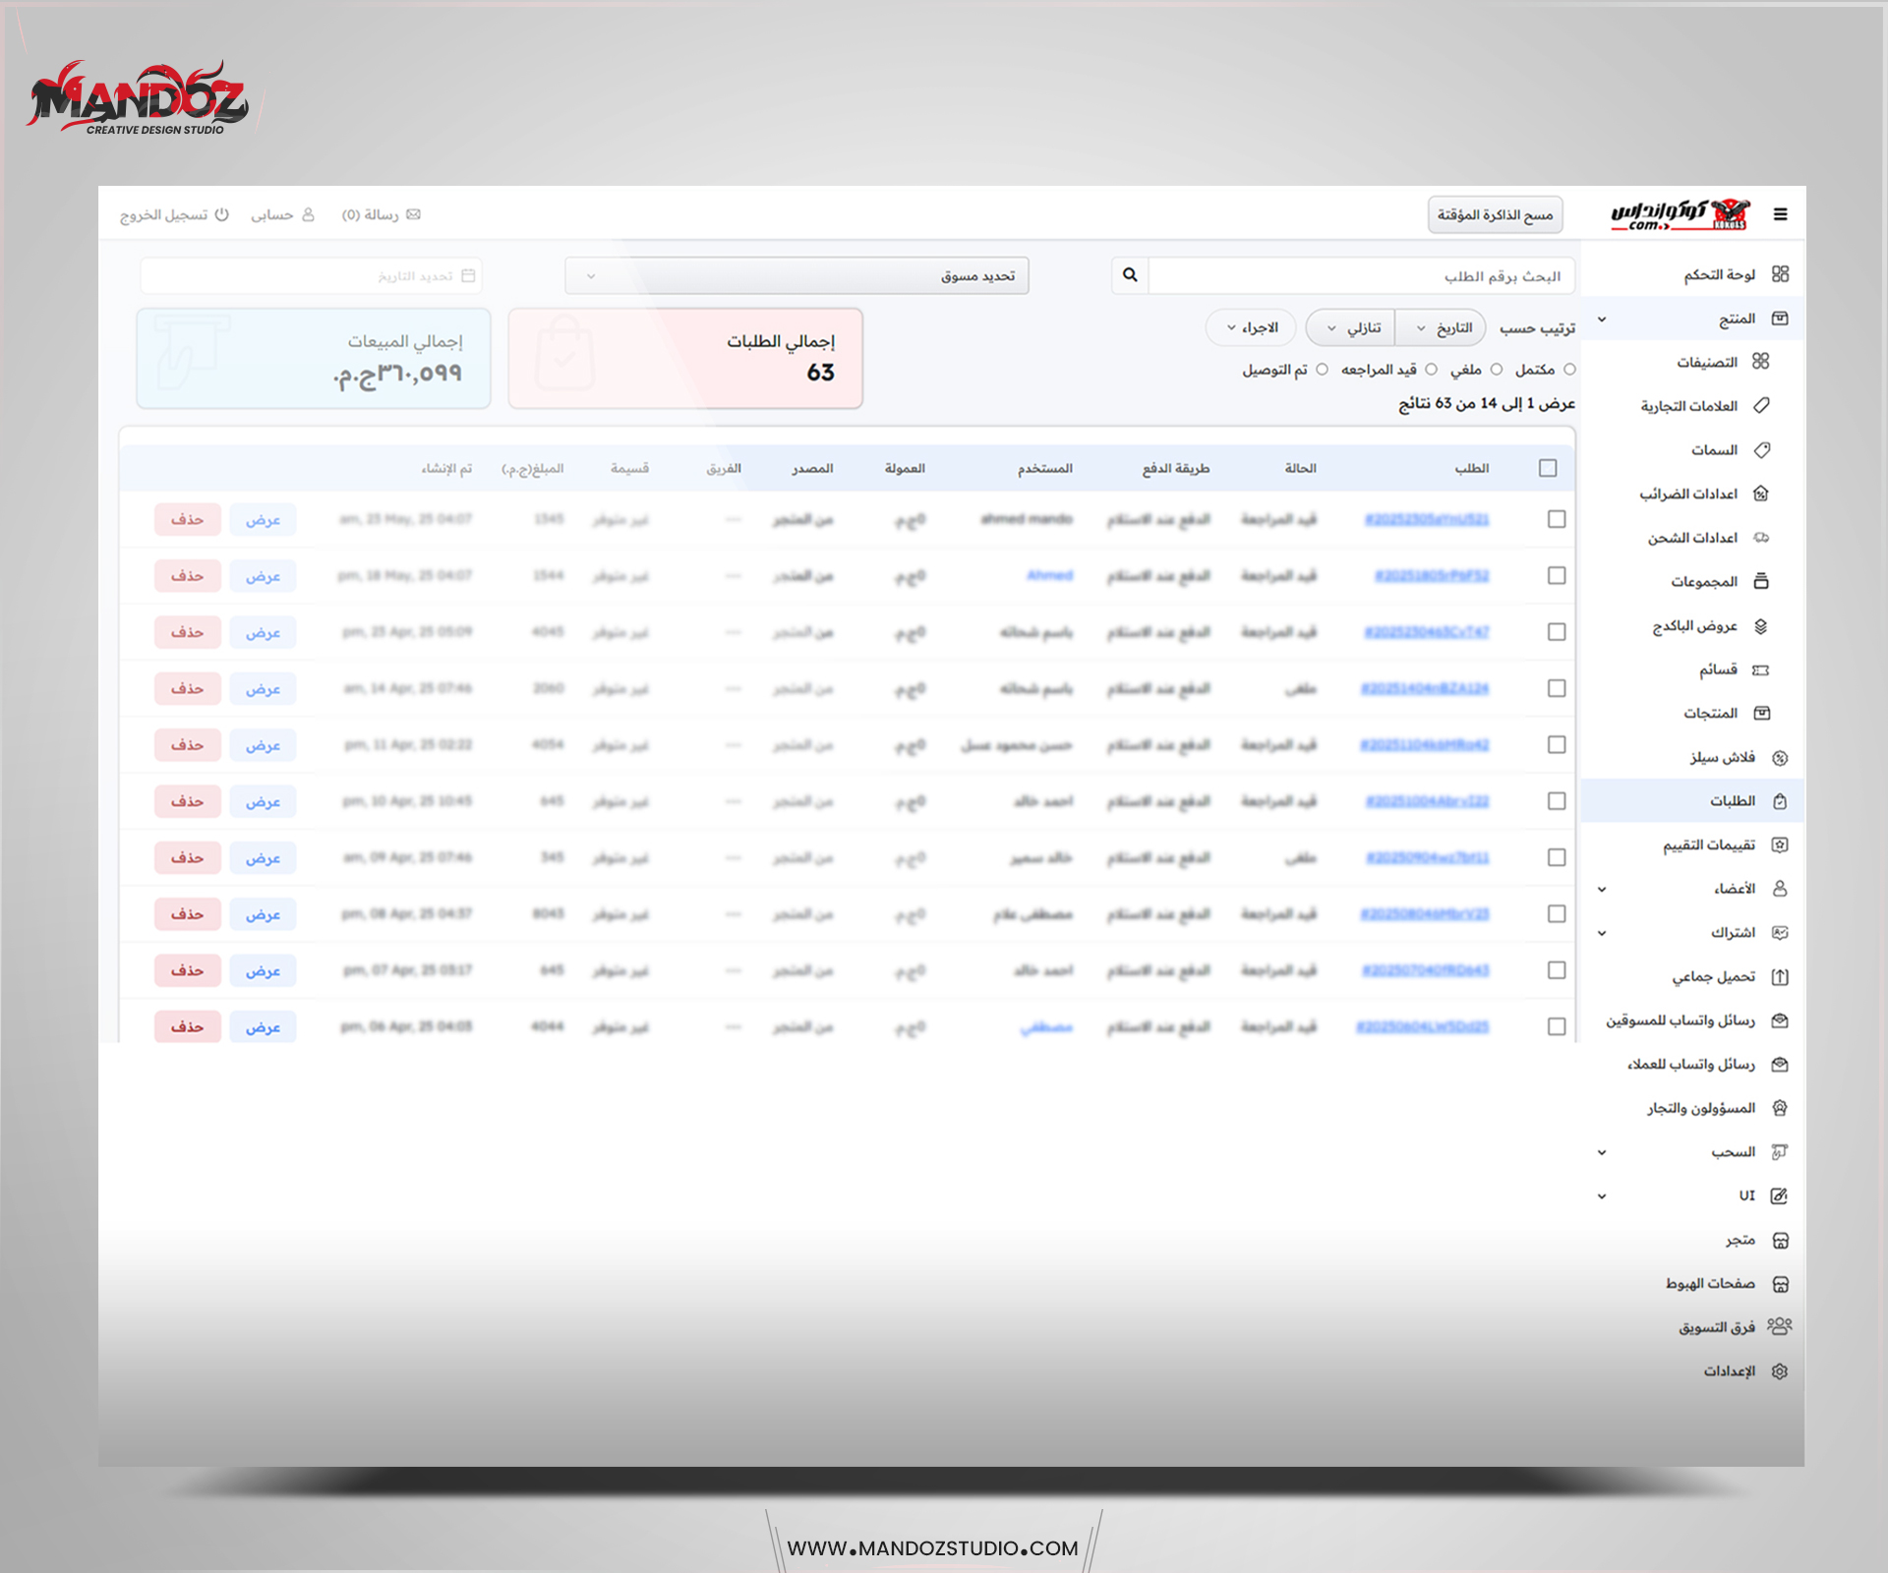This screenshot has width=1888, height=1573.
Task: Open dashboard via لوحة التحكم icon
Action: pyautogui.click(x=1780, y=274)
